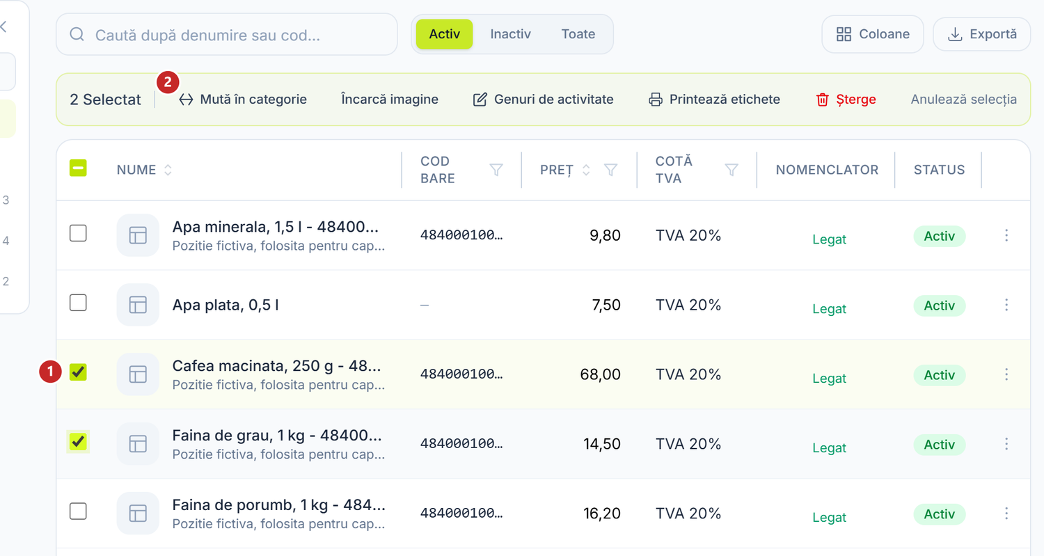Open the more options menu for Apa minerala

(1006, 235)
